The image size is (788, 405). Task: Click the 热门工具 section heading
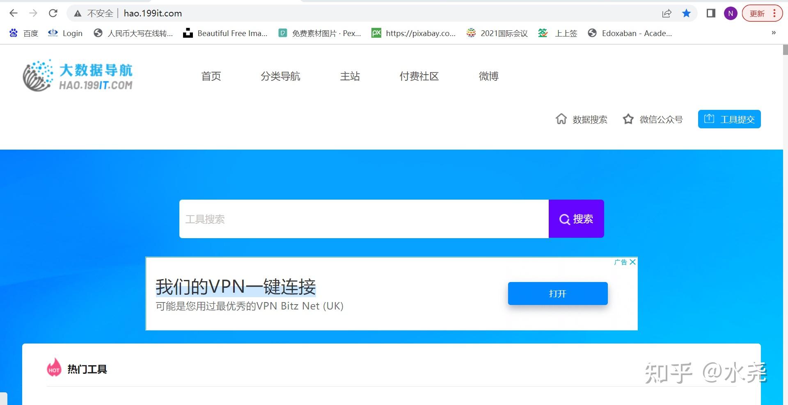coord(87,369)
